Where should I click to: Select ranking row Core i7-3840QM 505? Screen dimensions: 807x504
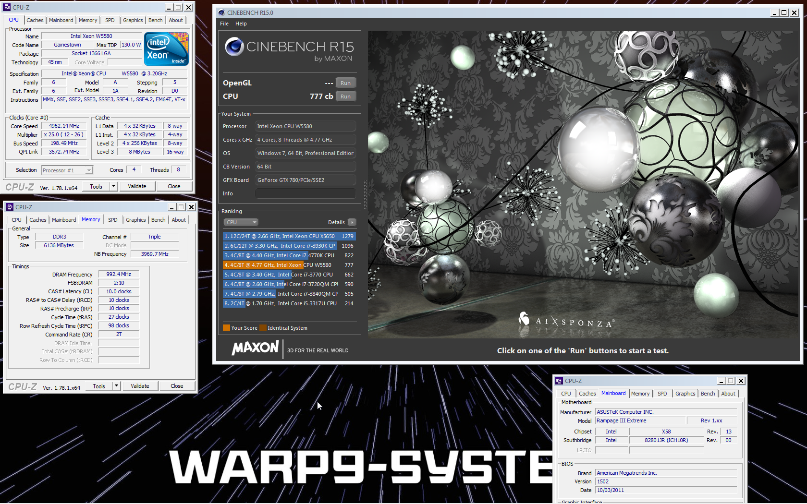(x=289, y=294)
